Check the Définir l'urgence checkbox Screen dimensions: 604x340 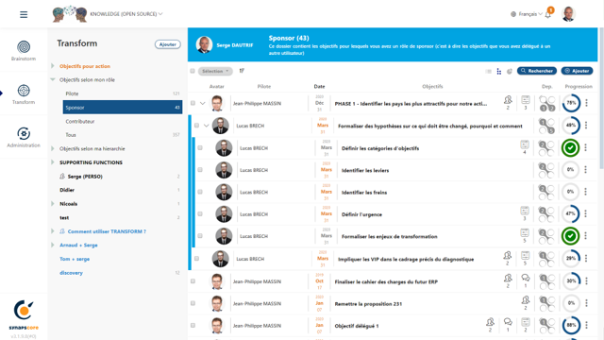pos(200,213)
